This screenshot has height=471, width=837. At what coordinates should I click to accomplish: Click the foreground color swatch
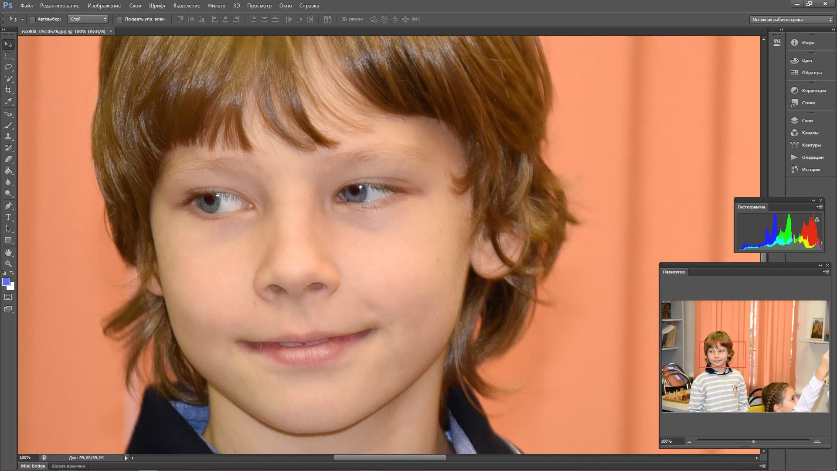[6, 282]
